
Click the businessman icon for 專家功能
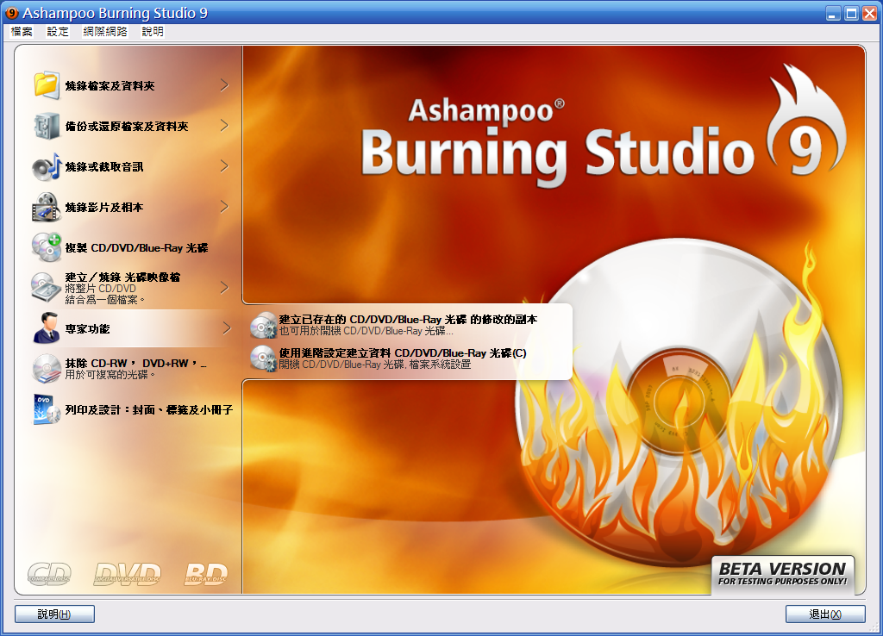[47, 328]
